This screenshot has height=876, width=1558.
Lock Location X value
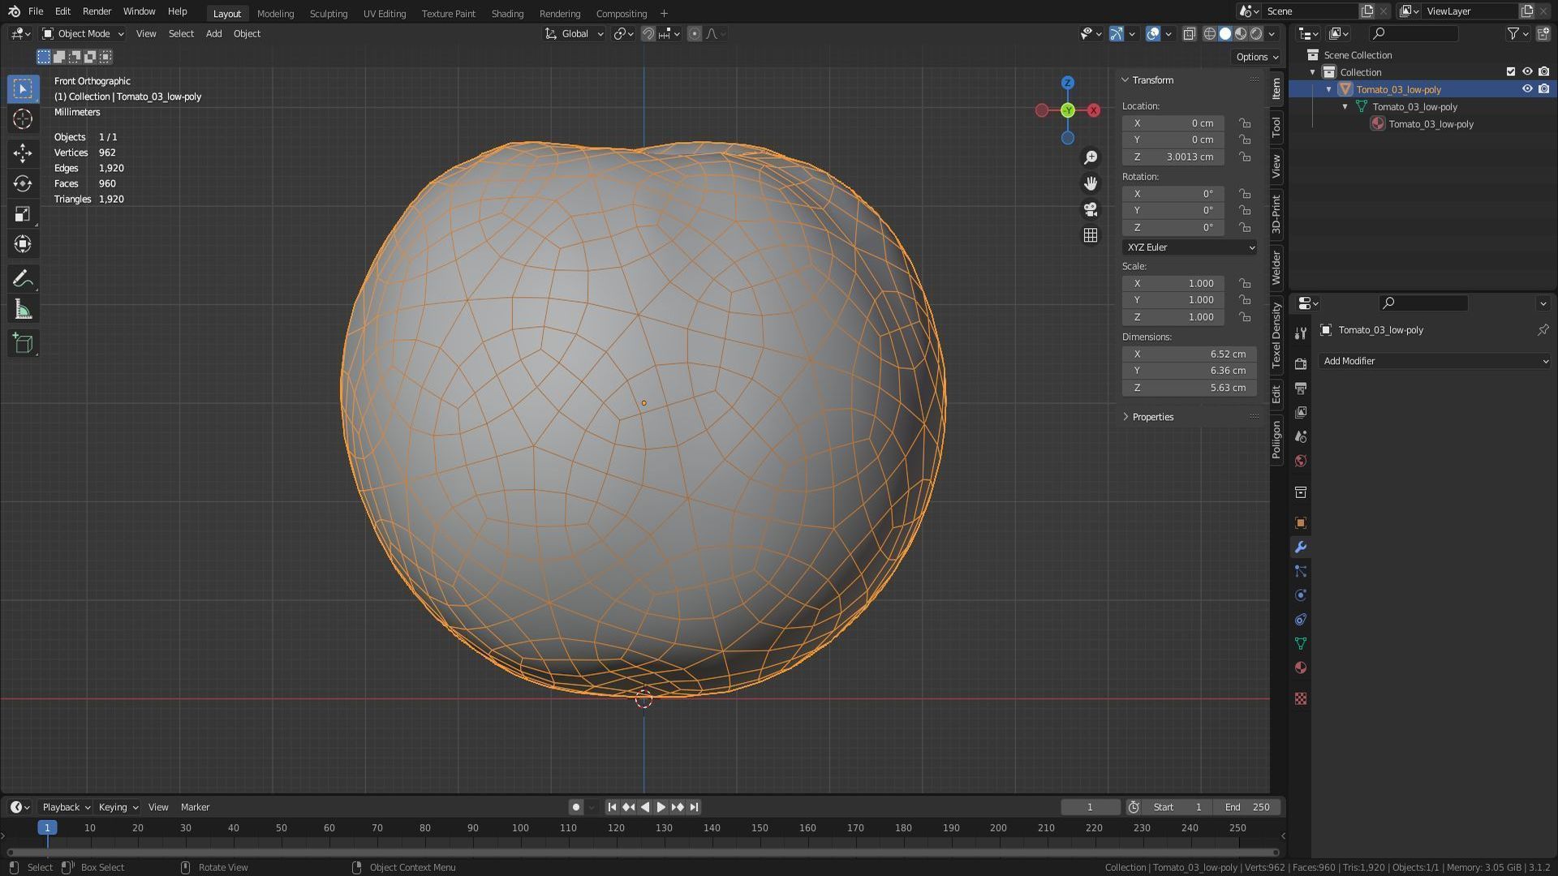click(1244, 123)
